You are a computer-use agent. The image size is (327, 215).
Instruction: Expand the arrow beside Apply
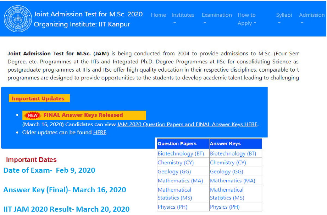coord(255,23)
